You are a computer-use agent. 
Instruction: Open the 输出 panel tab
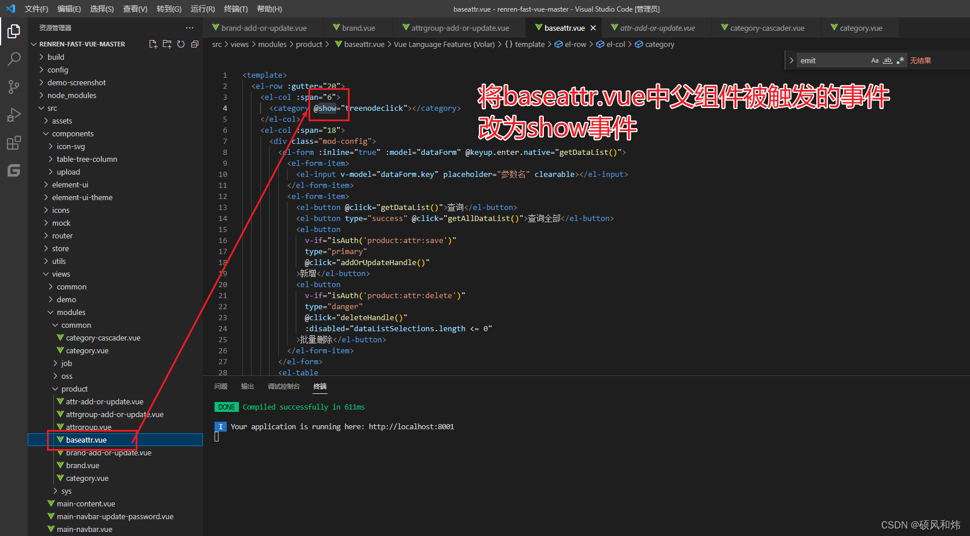[x=248, y=386]
